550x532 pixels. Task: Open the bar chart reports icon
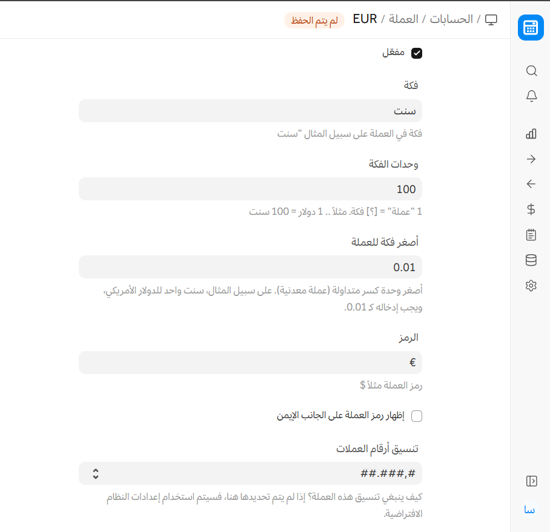pos(531,134)
